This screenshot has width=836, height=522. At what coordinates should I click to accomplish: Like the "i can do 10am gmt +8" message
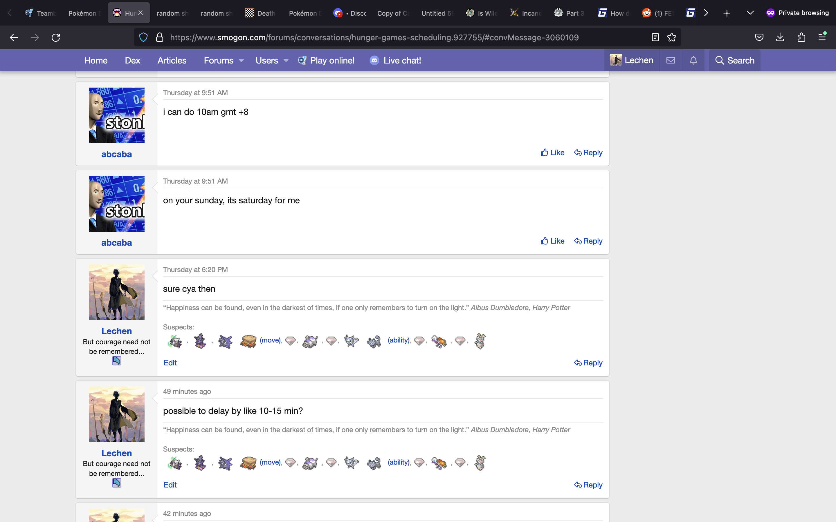(x=552, y=153)
